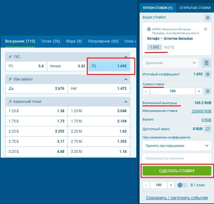
Task: Open Сохранить / загрузить события link
Action: [x=177, y=198]
